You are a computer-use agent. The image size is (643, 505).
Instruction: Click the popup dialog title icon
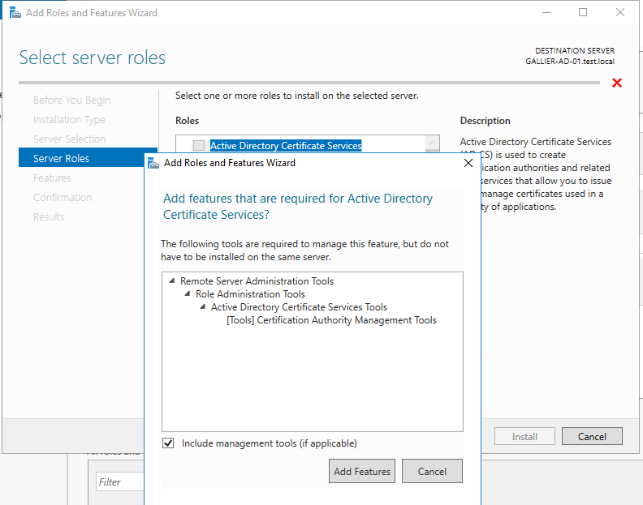click(x=153, y=163)
